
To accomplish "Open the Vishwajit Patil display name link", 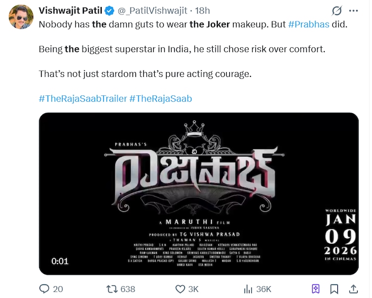I will 71,10.
